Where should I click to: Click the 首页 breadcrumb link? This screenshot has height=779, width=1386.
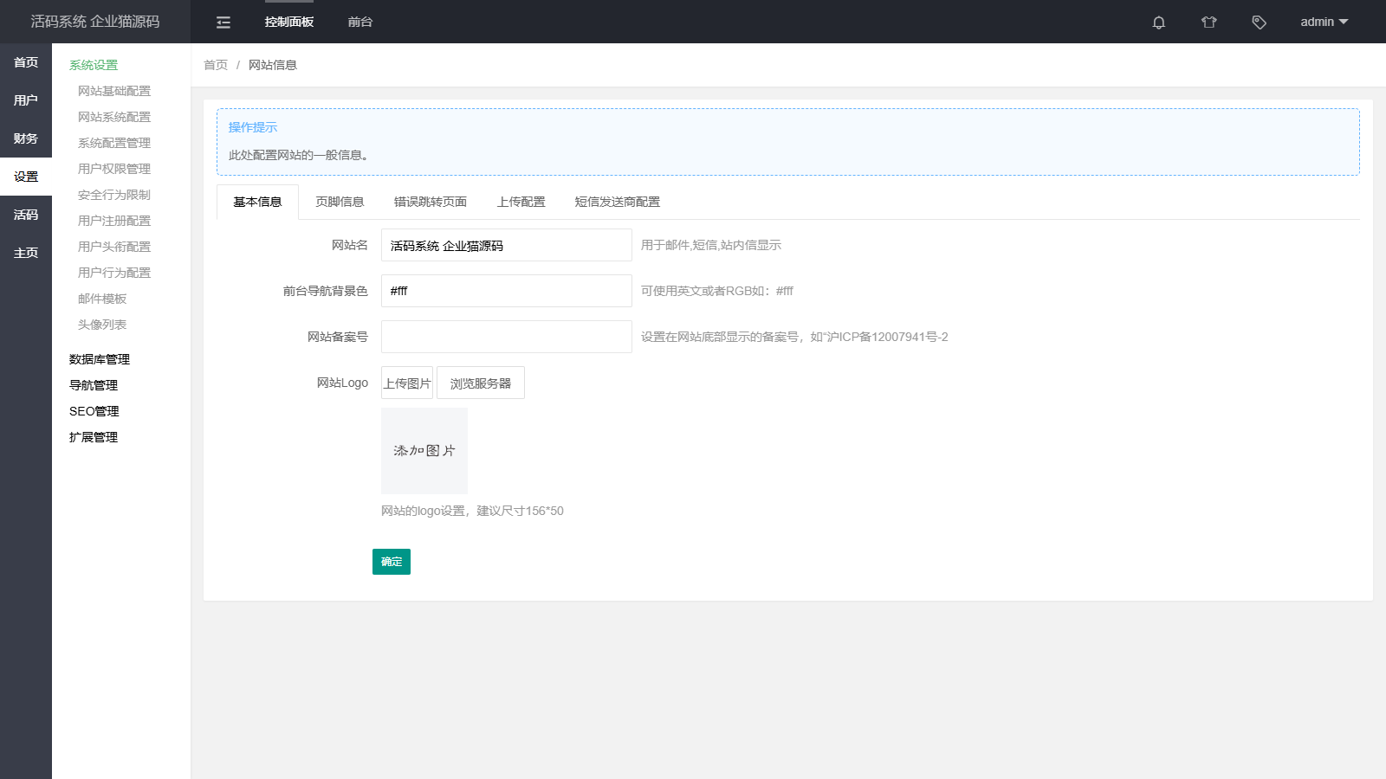pos(216,65)
